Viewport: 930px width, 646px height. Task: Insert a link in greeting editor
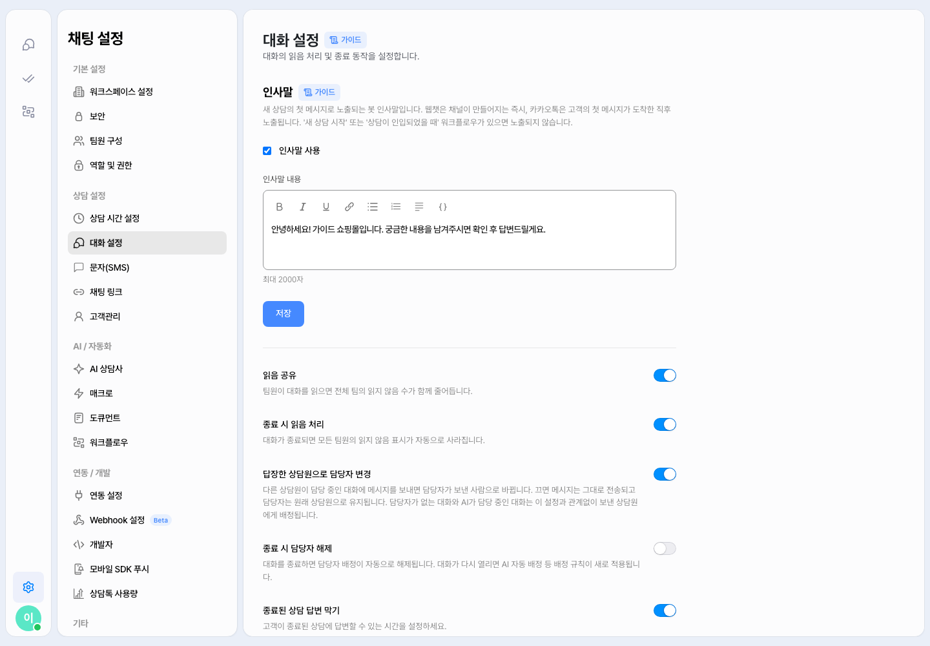349,207
